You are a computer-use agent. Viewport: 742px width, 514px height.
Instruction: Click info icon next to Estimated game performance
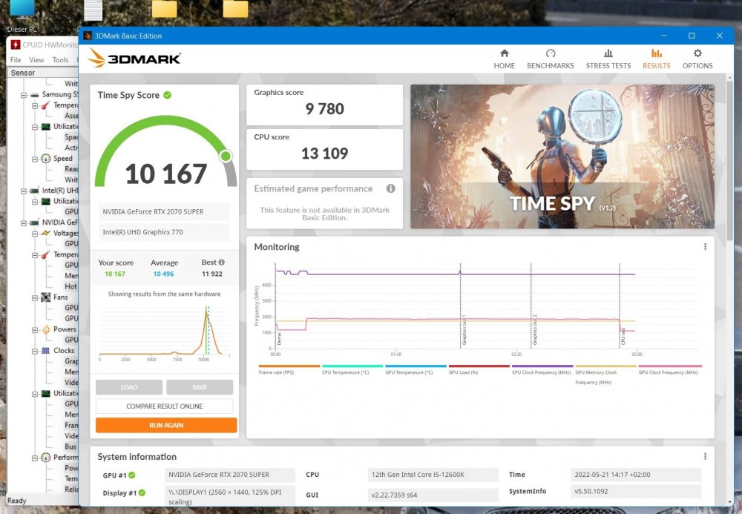coord(390,188)
